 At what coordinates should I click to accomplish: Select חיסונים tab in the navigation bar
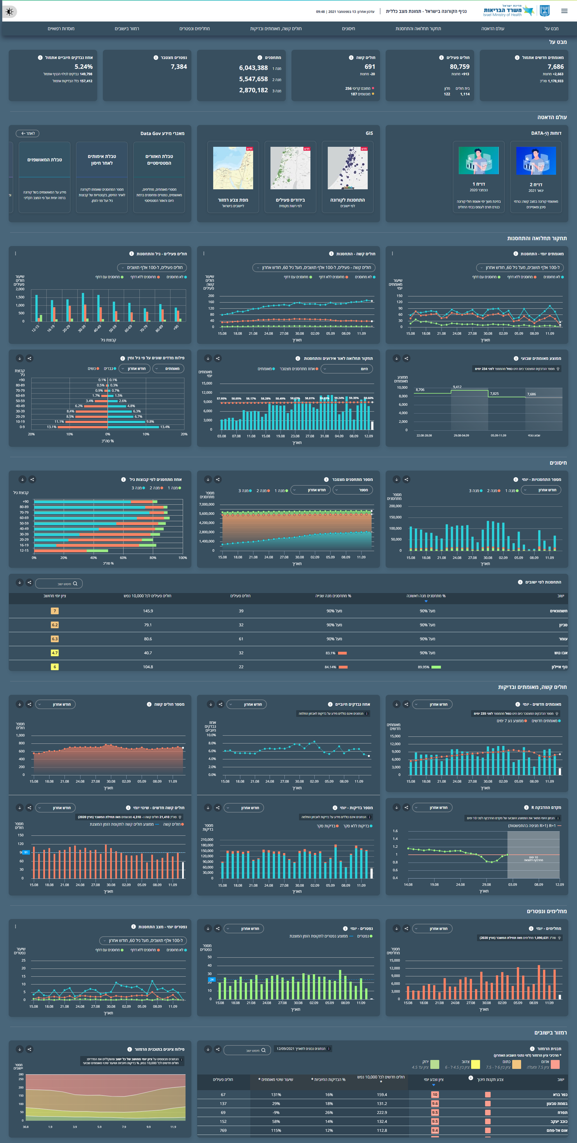pos(348,29)
